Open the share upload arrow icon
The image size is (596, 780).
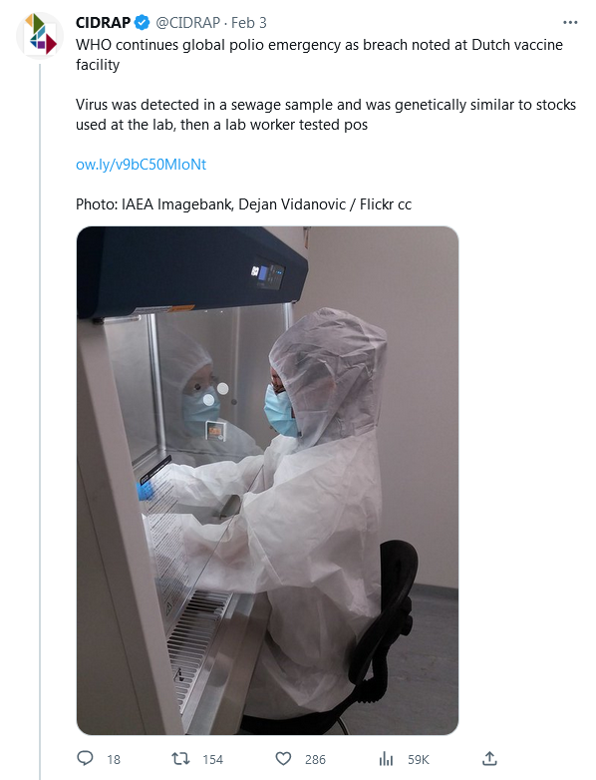[489, 758]
